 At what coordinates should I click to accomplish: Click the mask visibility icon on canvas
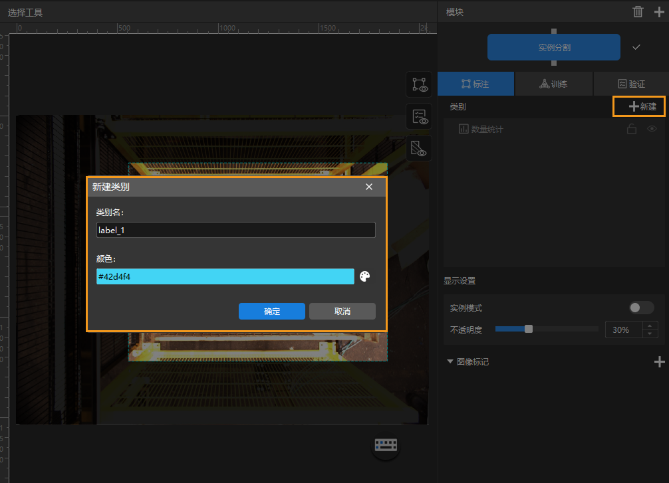(419, 148)
